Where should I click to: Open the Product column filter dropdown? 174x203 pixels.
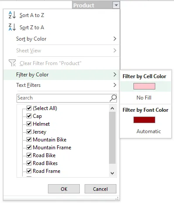[x=116, y=5]
